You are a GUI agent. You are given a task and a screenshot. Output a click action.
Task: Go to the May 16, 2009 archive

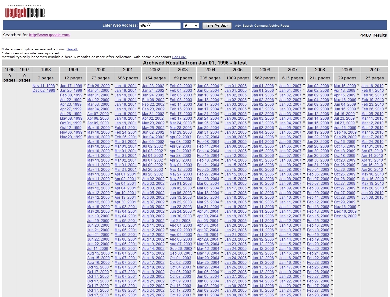(345, 100)
